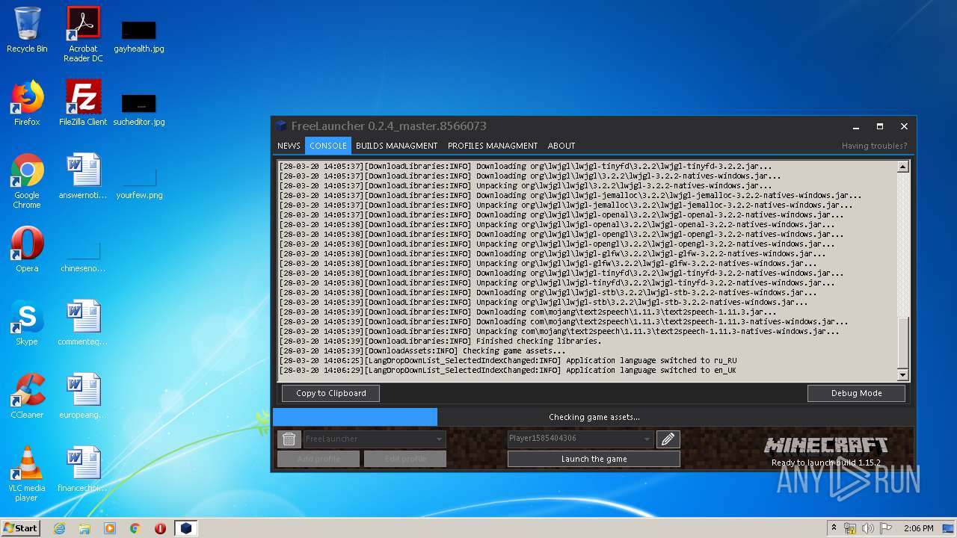Screen dimensions: 957x538
Task: Click Copy to Clipboard button
Action: coord(330,393)
